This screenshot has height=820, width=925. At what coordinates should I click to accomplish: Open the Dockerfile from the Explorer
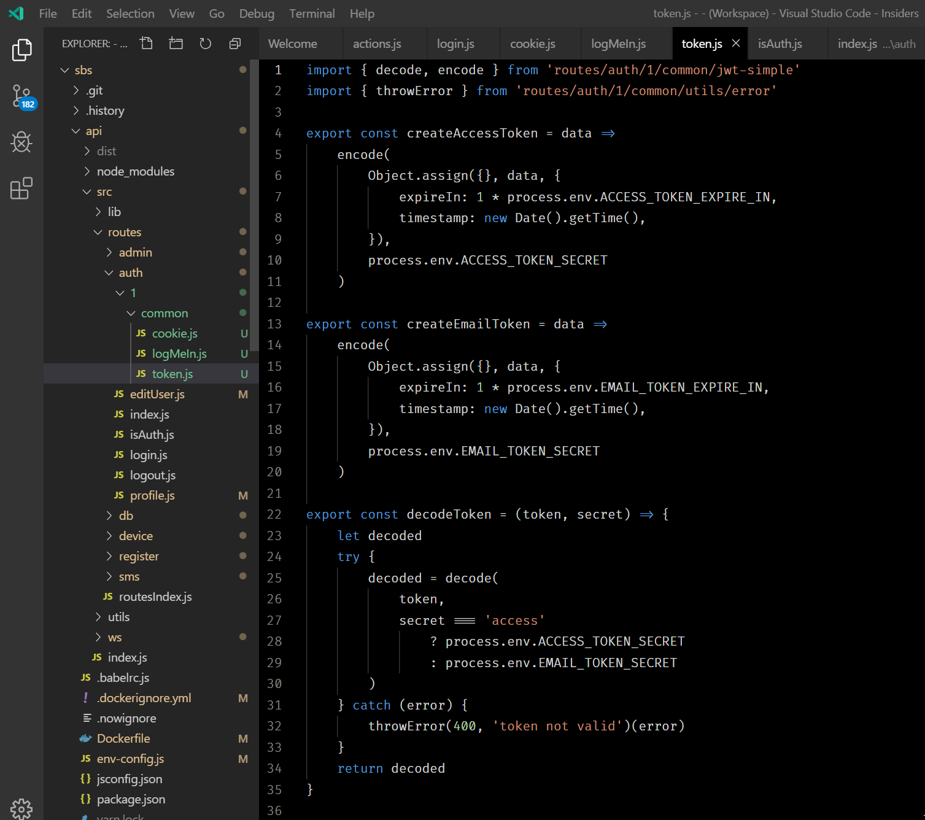(x=123, y=738)
